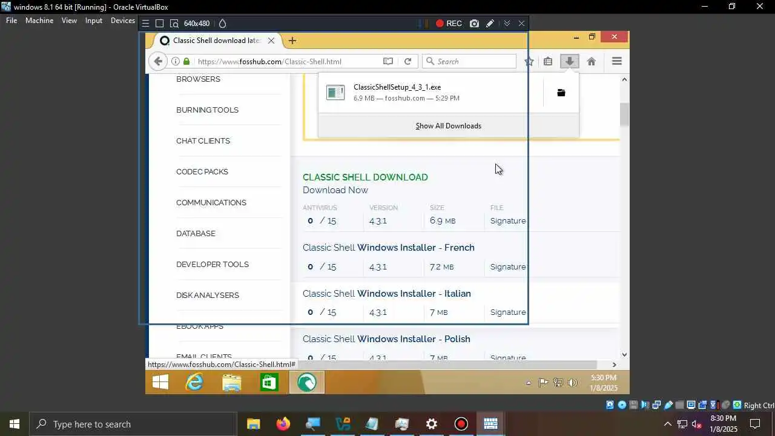Click the guest volume speaker icon
Image resolution: width=775 pixels, height=436 pixels.
point(573,383)
